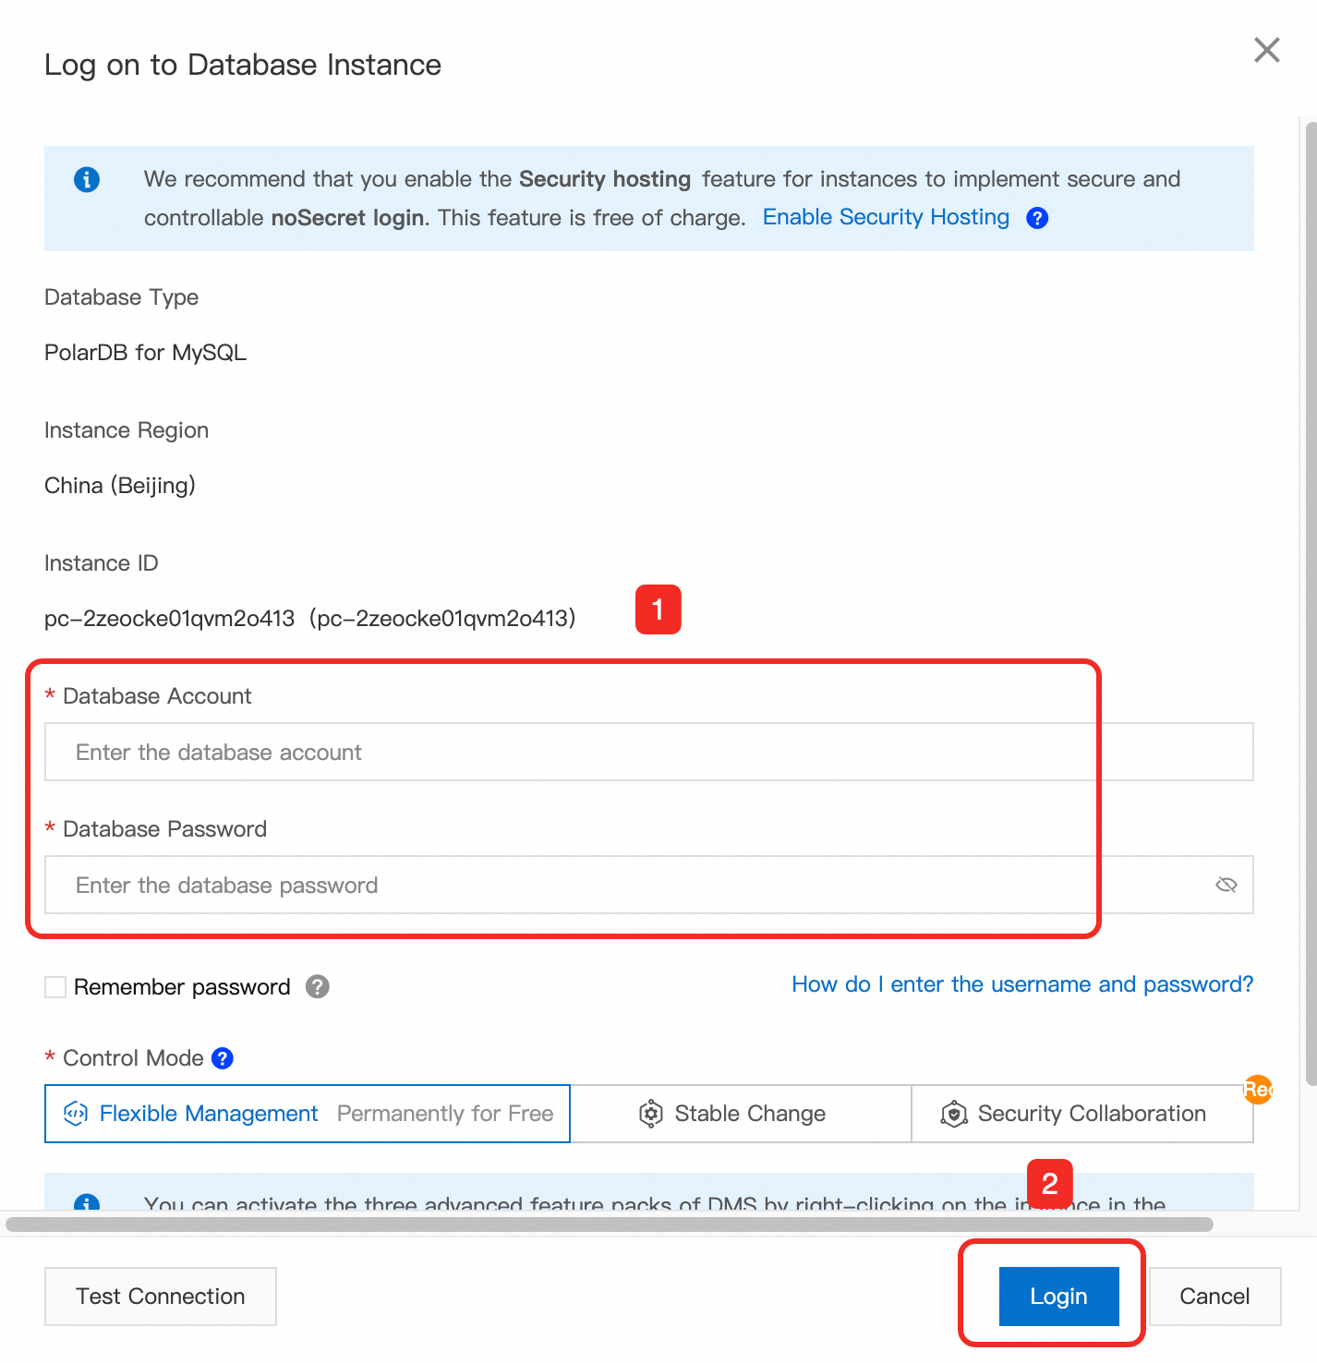Click the Login button

pos(1058,1297)
